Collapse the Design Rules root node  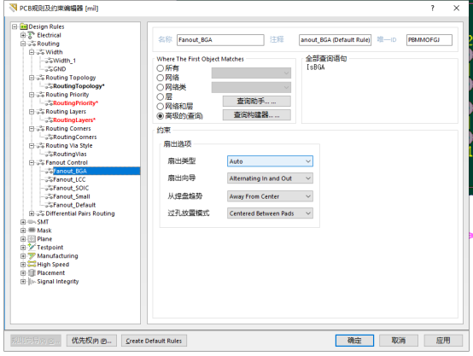[x=15, y=26]
